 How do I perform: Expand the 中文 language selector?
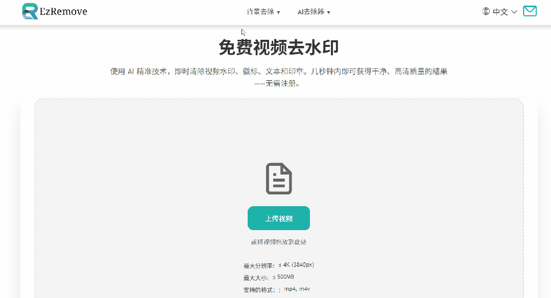coord(499,11)
